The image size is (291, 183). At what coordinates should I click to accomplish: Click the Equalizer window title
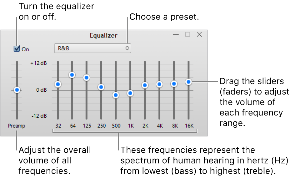[103, 35]
